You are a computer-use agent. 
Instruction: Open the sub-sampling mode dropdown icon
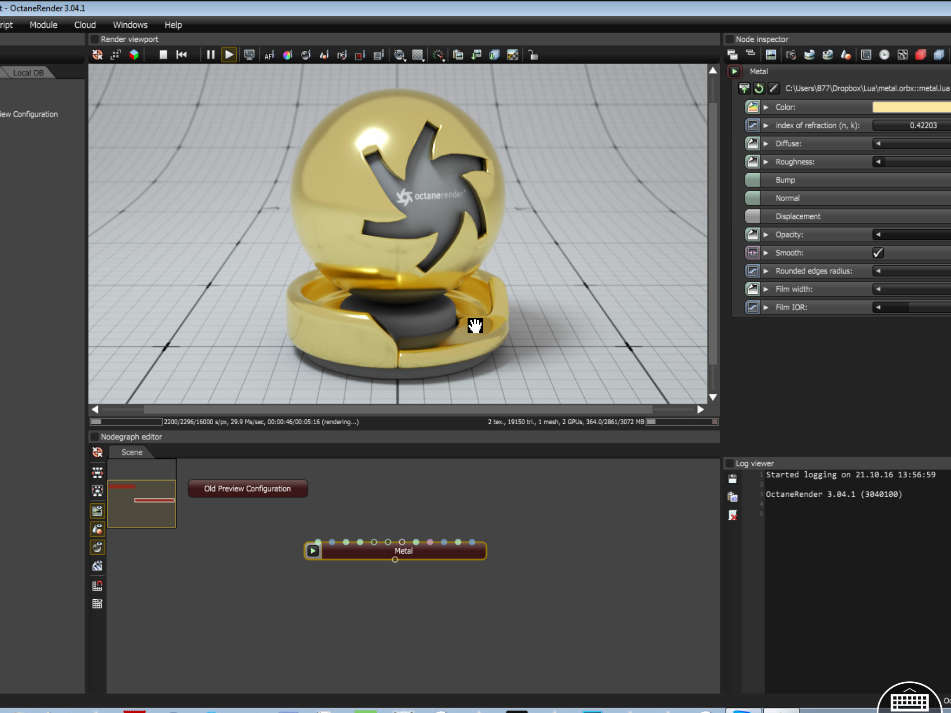[x=418, y=55]
